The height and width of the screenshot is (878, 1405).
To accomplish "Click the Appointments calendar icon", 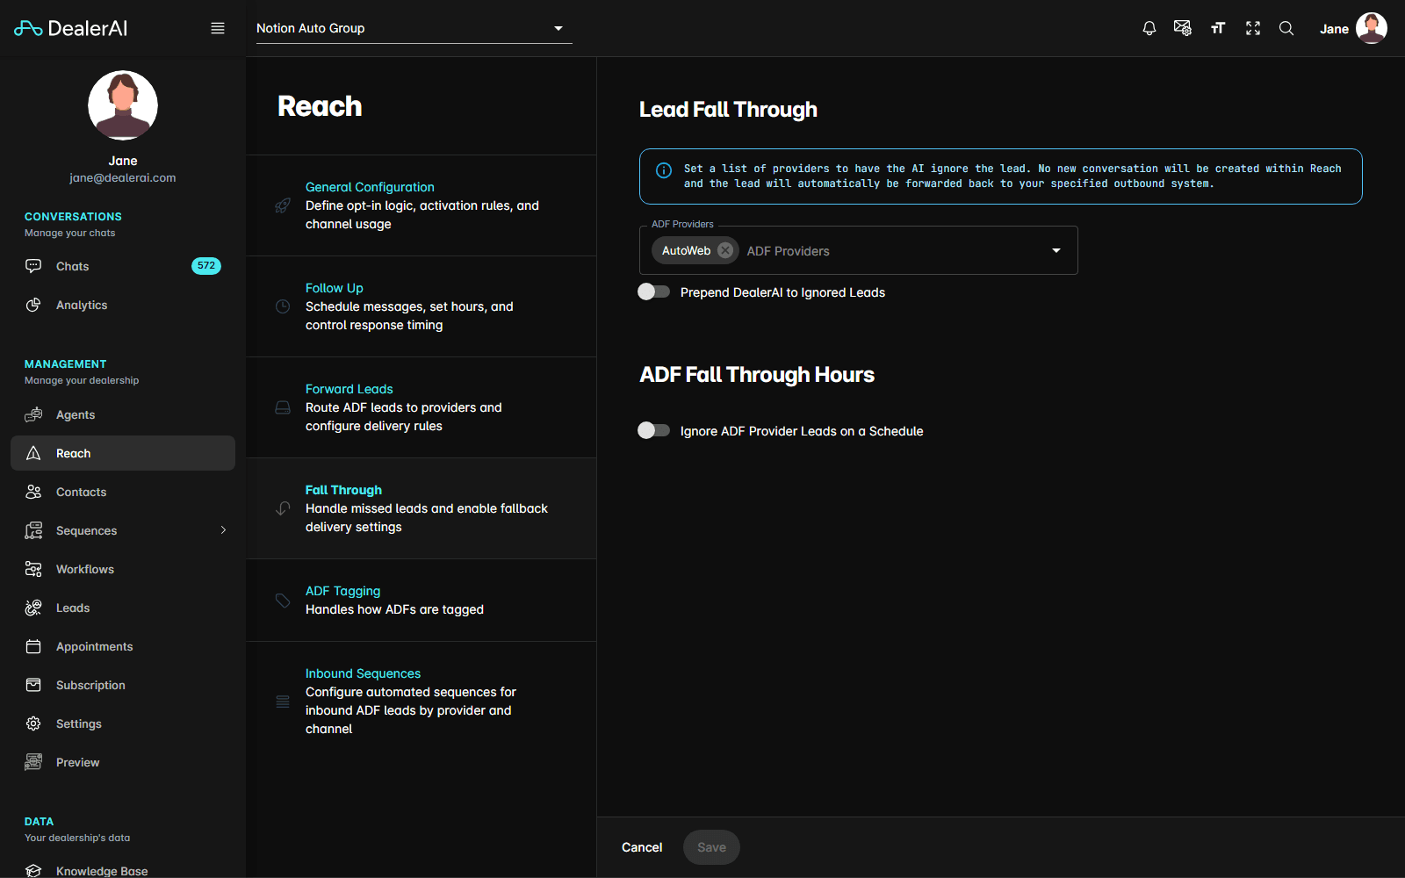I will [33, 646].
